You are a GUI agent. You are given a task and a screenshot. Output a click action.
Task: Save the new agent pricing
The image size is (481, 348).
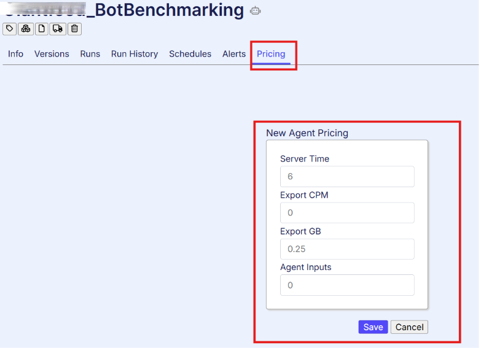(x=373, y=327)
